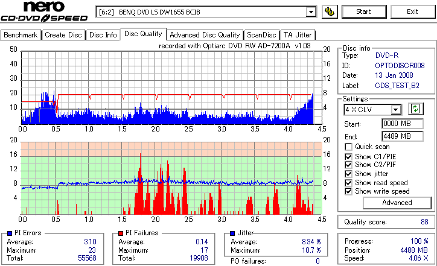Click the PO failures value 0

click(317, 261)
